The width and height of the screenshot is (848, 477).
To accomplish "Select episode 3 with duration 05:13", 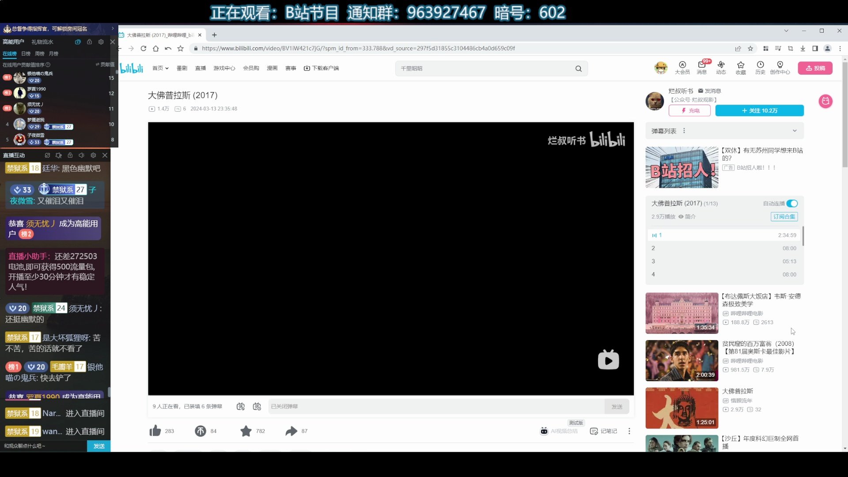I will click(x=724, y=261).
